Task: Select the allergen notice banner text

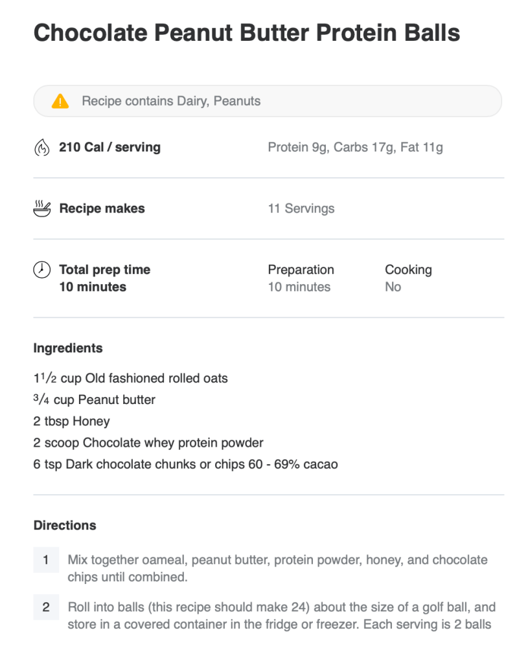Action: point(171,101)
